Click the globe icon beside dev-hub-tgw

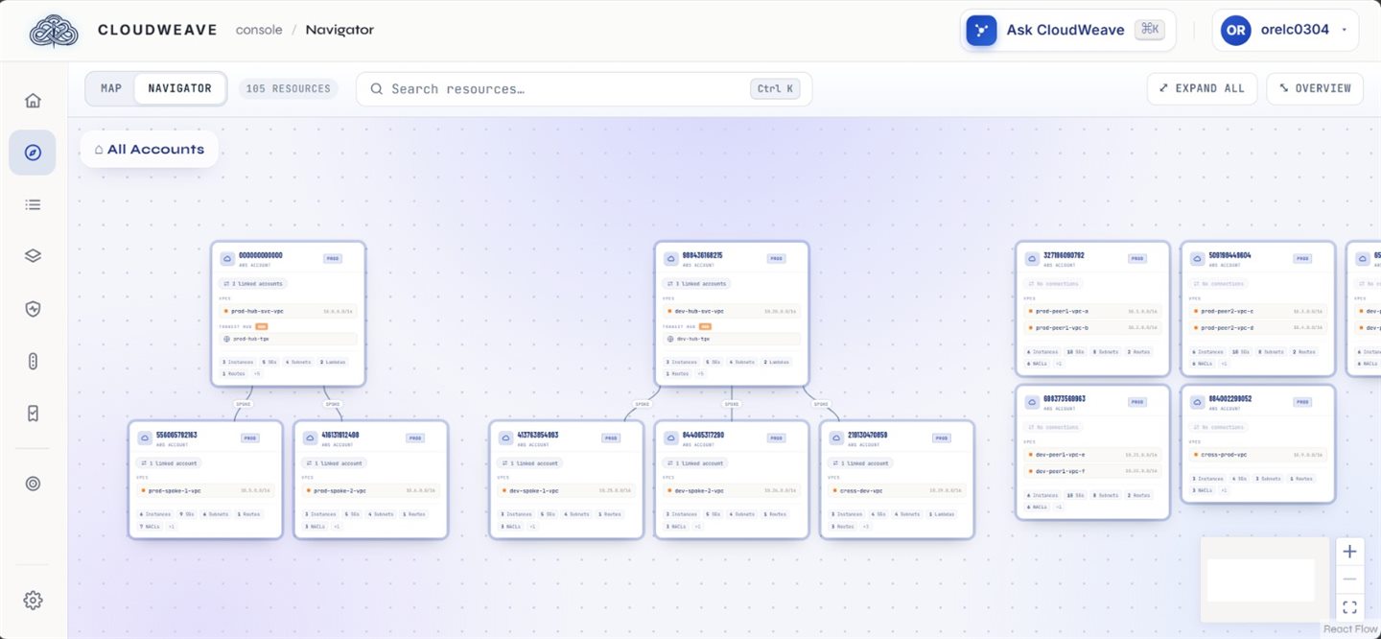click(x=670, y=339)
